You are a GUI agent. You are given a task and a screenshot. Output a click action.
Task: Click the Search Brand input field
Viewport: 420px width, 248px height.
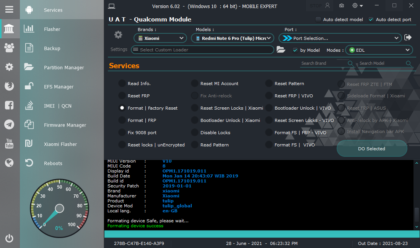324,63
